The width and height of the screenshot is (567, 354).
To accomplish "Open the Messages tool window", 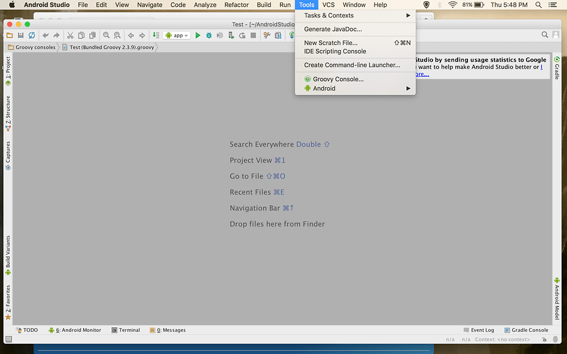I will pyautogui.click(x=168, y=330).
